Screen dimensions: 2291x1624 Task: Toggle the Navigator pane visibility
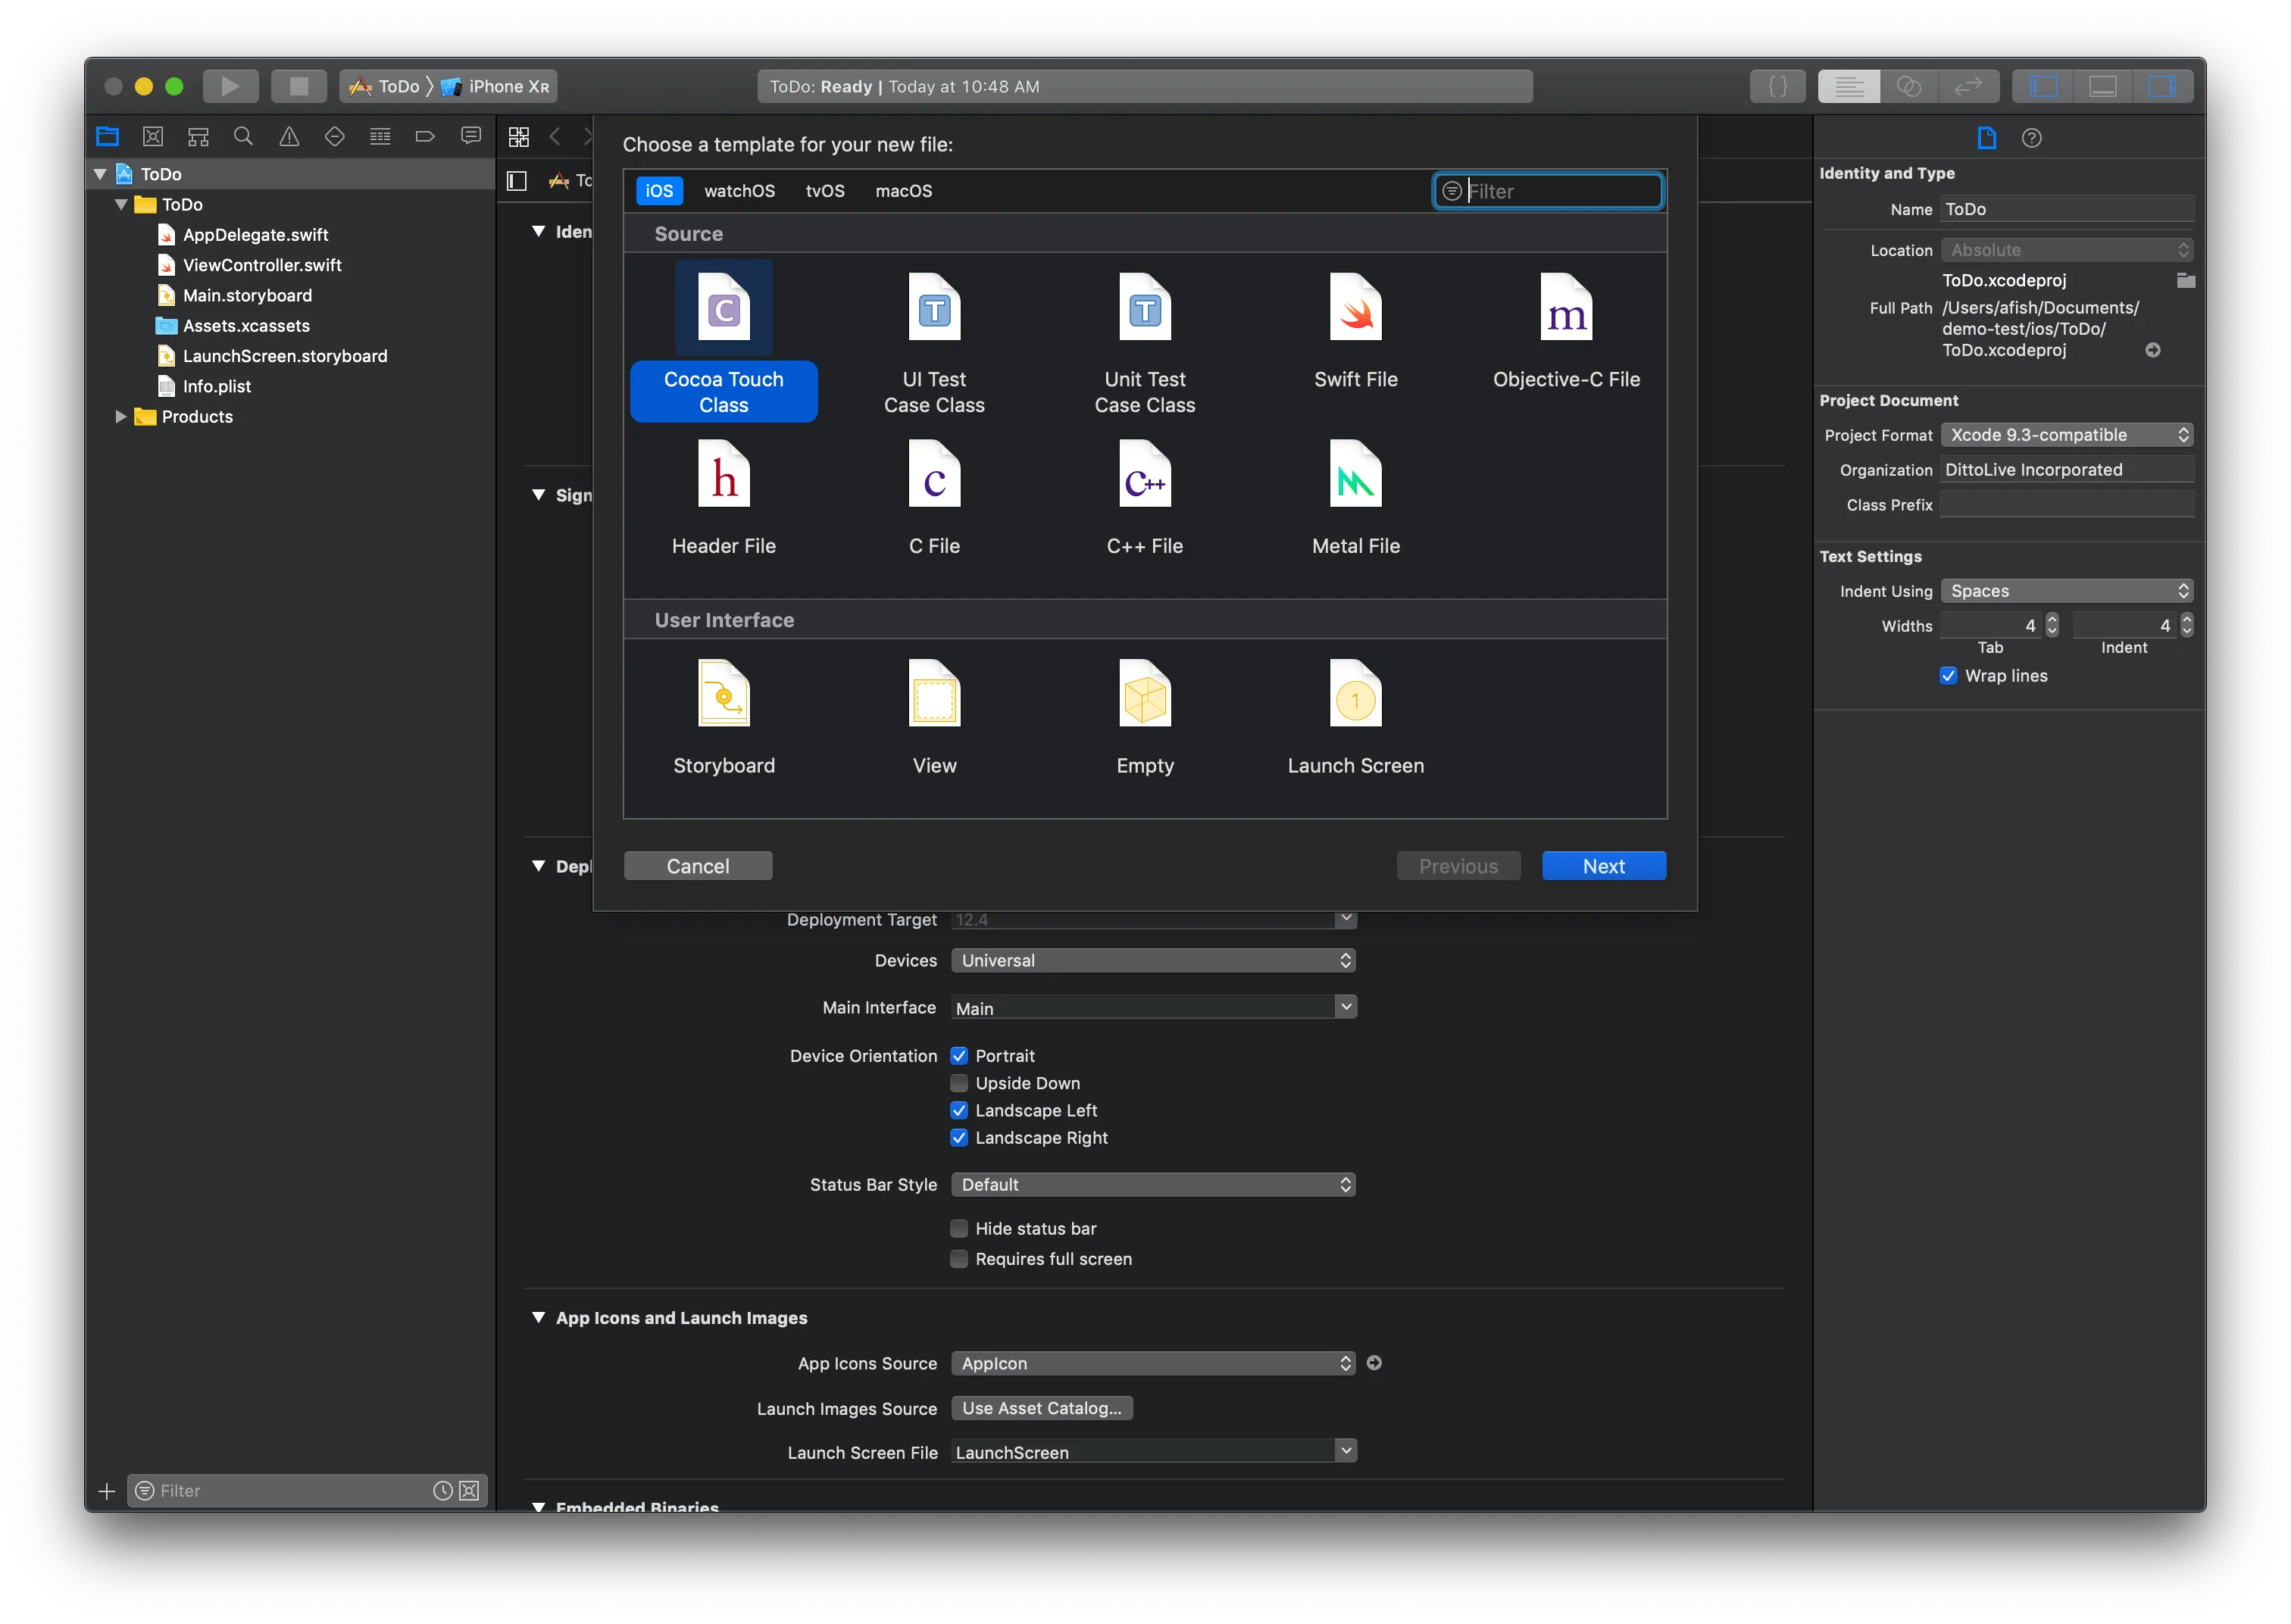tap(2043, 86)
